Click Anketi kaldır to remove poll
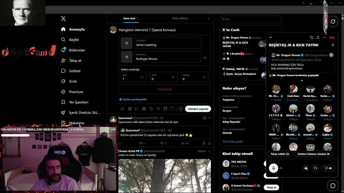344x193 pixels. (164, 89)
